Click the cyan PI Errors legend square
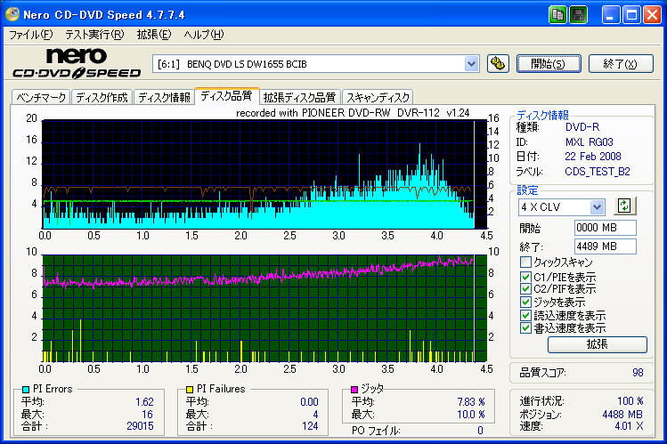The width and height of the screenshot is (667, 444). point(26,389)
